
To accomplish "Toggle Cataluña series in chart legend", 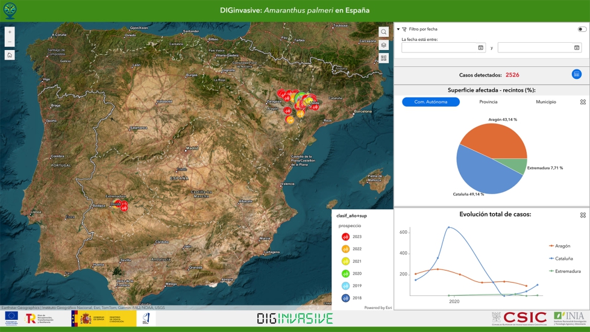I will (x=563, y=258).
